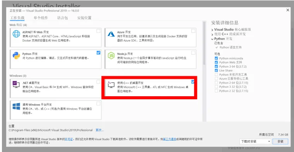Screen dimensions: 294x152
Task: Expand the Visual Studio core editor node
Action: coord(212,30)
